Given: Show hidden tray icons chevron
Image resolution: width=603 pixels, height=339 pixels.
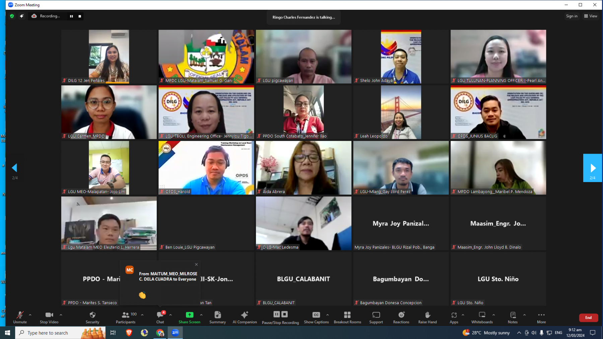Looking at the screenshot, I should point(519,333).
